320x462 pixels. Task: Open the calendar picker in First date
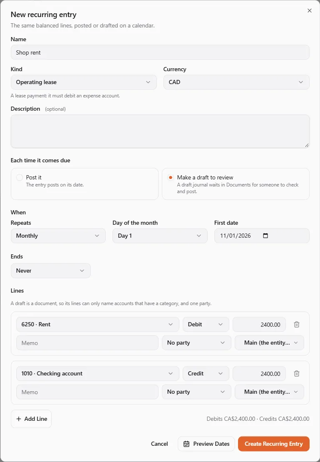[265, 236]
